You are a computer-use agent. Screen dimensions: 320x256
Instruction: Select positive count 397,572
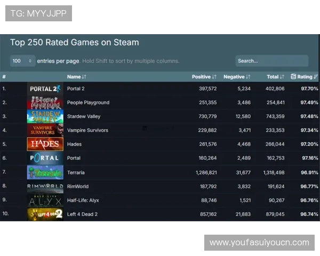(208, 89)
